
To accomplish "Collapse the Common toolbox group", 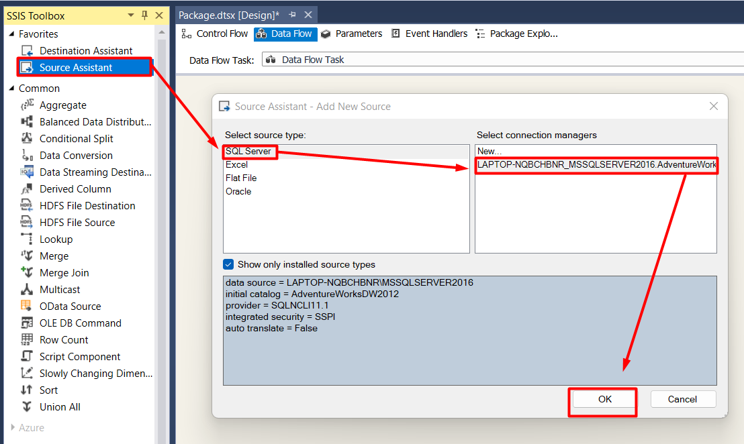I will pyautogui.click(x=12, y=88).
